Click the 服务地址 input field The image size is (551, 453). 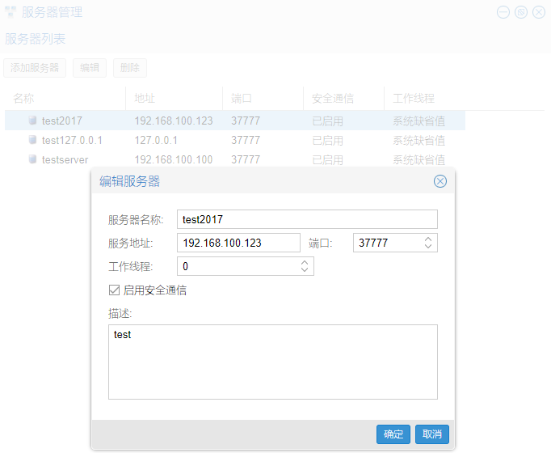coord(238,243)
